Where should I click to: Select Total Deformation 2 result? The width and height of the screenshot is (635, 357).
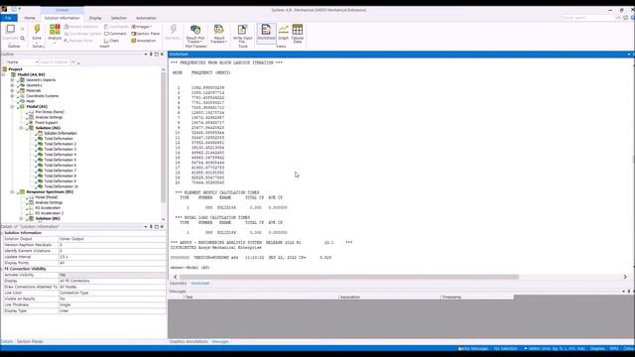pos(60,144)
